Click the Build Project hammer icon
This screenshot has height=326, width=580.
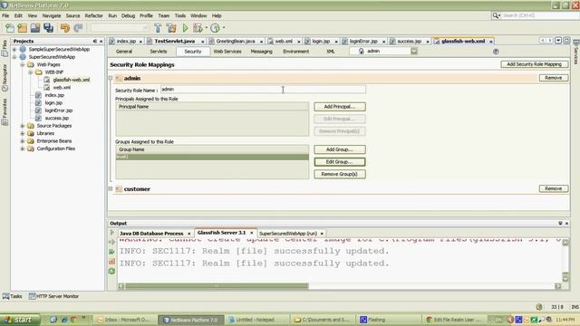point(158,28)
